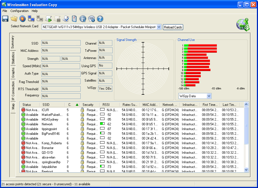Click the WirelessMon globe antenna logo
The width and height of the screenshot is (258, 188).
[243, 25]
